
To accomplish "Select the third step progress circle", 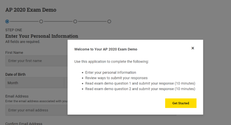I will (75, 21).
